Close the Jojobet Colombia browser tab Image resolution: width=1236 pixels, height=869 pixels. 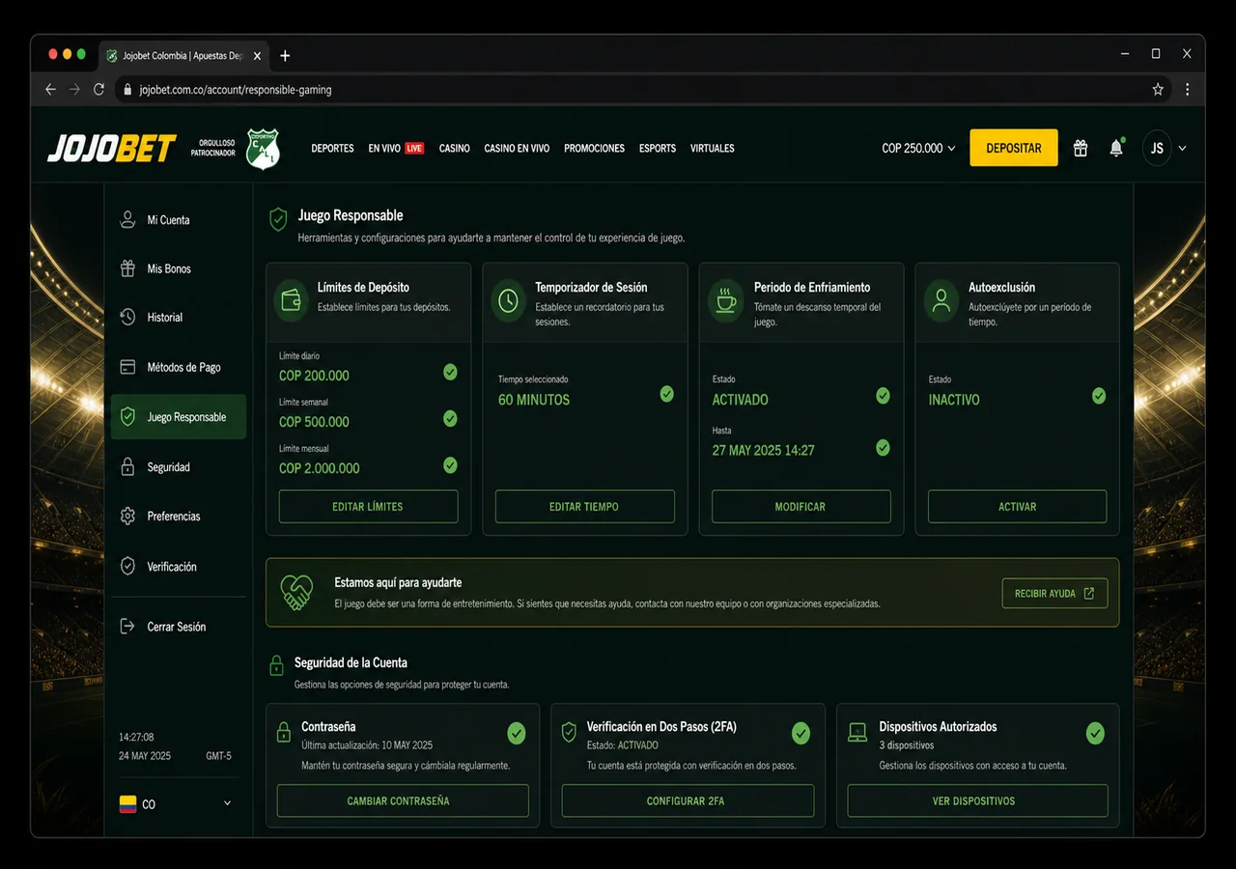click(257, 56)
